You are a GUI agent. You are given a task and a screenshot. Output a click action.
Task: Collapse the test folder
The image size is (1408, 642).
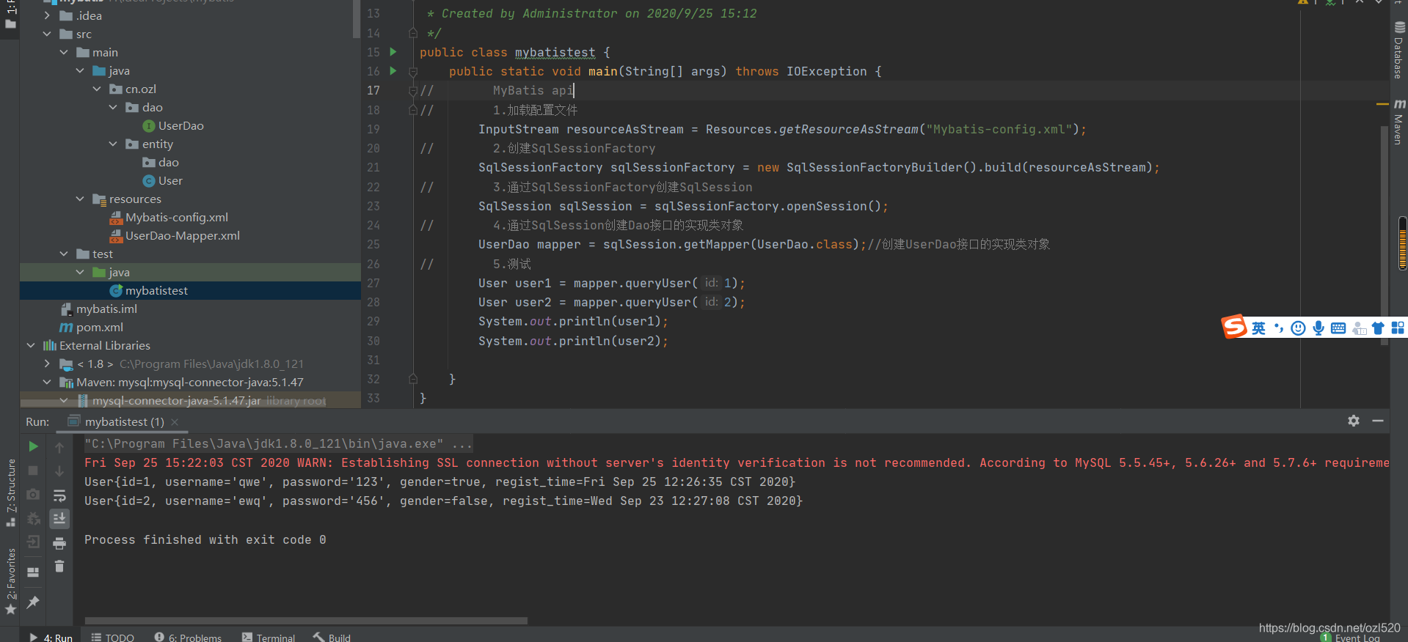point(64,254)
